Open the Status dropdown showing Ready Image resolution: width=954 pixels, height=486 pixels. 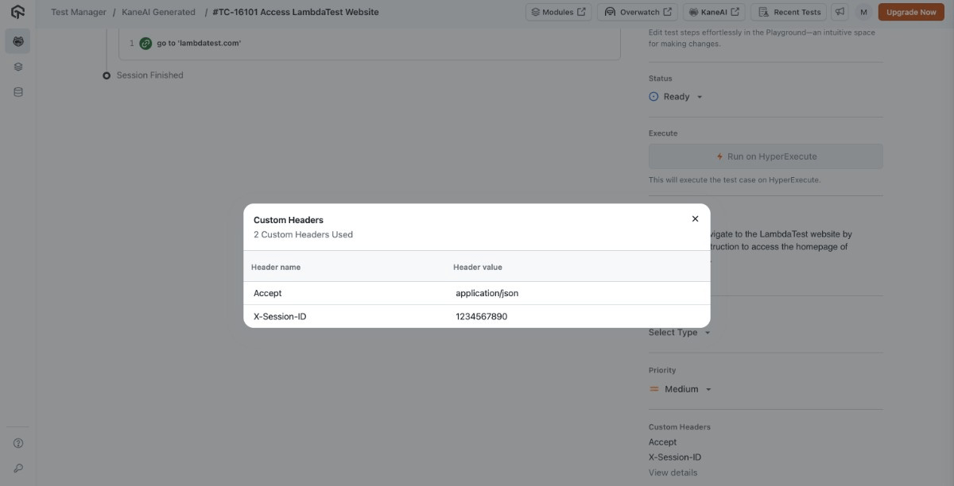676,96
